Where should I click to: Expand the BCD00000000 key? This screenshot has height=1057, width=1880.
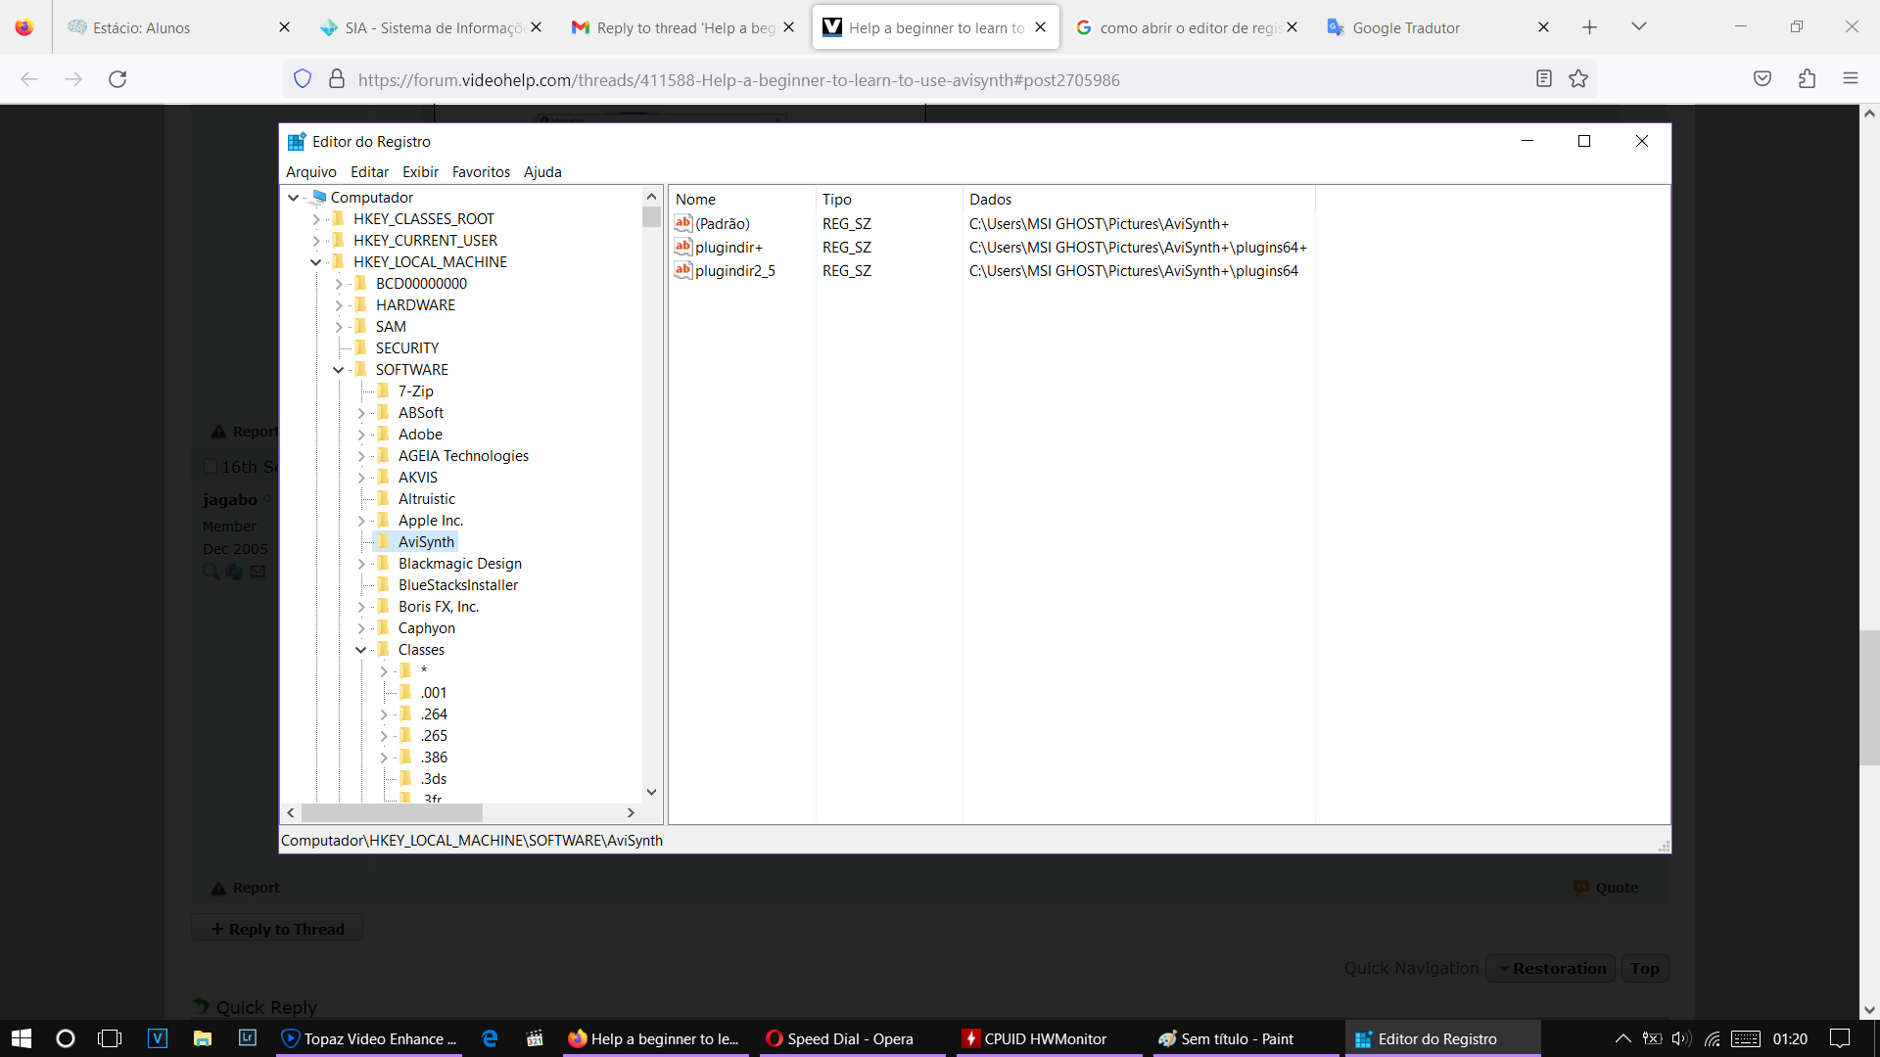339,284
